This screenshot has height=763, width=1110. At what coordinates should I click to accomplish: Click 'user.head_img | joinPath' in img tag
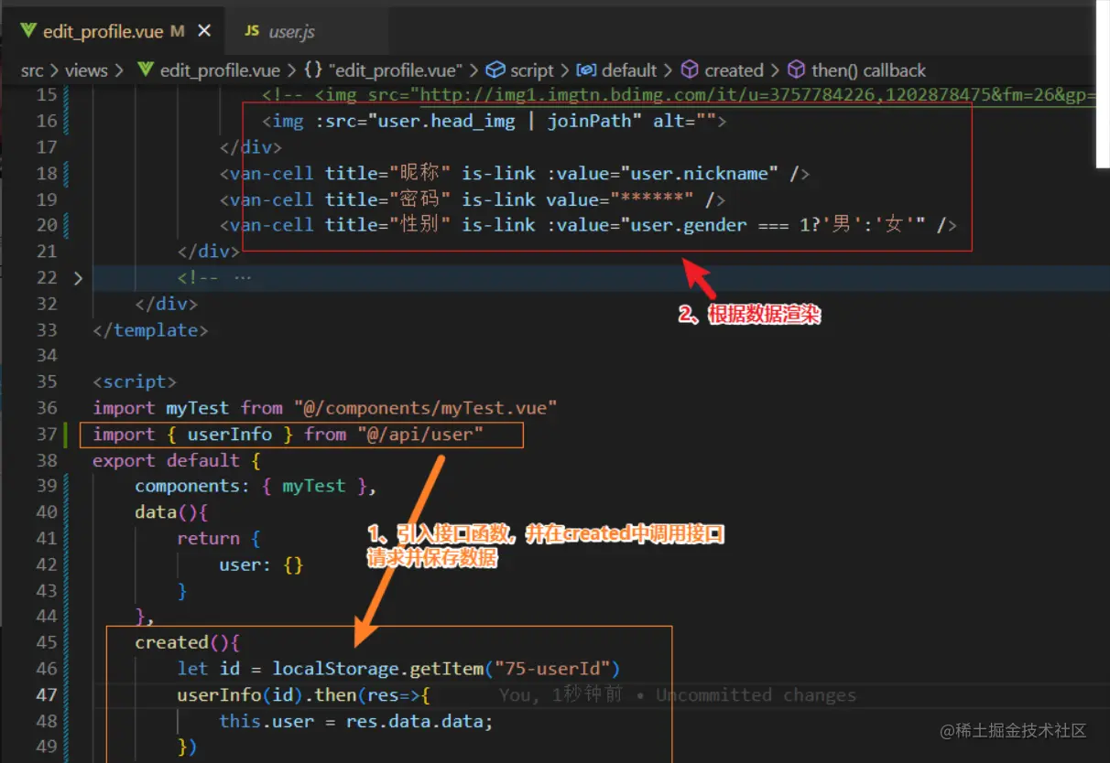point(504,121)
